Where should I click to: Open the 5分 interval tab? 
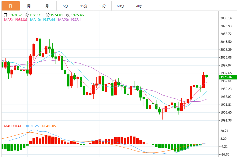[66, 6]
